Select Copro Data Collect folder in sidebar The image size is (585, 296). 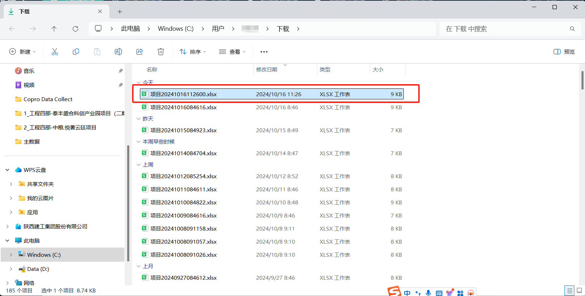coord(48,99)
